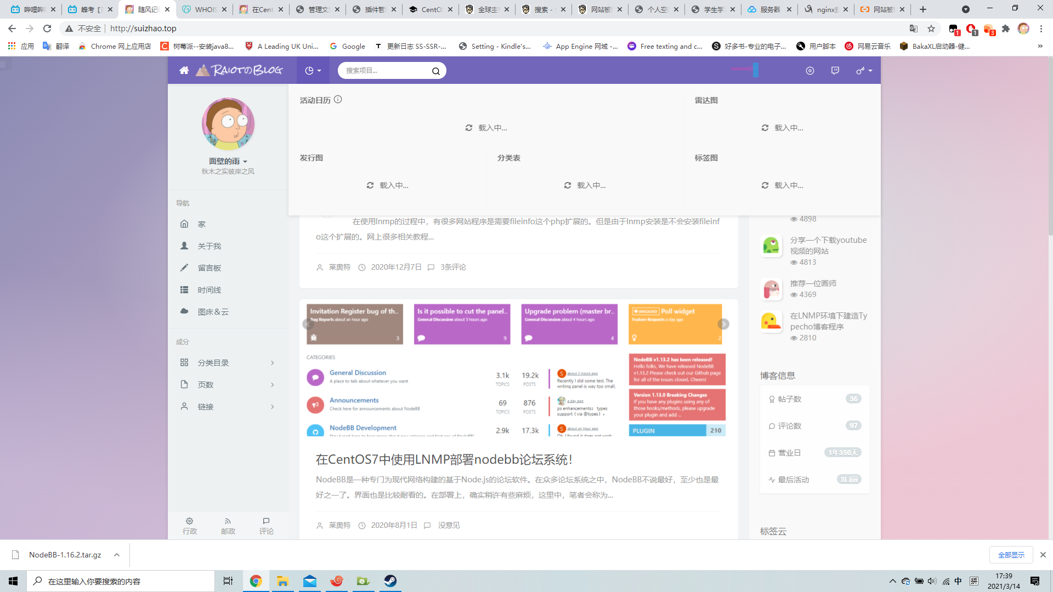
Task: Open the music disc icon in header
Action: [810, 70]
